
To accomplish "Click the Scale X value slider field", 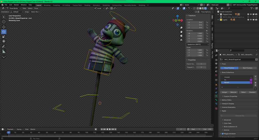I will [x=196, y=50].
